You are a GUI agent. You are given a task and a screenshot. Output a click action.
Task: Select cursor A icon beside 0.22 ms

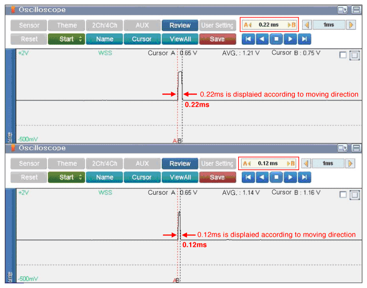(x=247, y=25)
